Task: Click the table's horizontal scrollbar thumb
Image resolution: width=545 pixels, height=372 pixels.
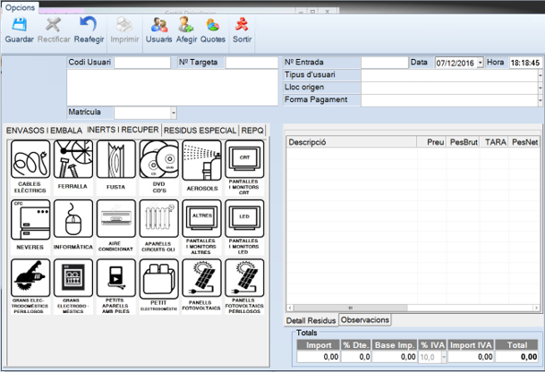Action: (351, 308)
